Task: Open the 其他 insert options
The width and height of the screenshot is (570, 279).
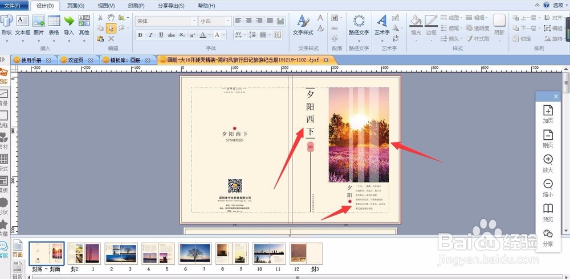Action: point(84,26)
